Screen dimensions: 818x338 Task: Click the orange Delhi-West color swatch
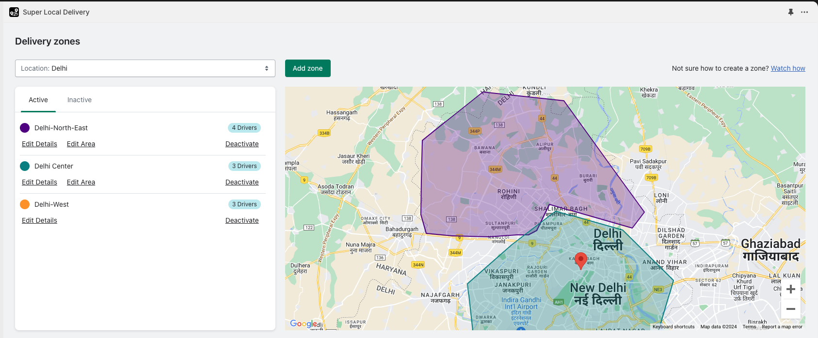pos(25,204)
